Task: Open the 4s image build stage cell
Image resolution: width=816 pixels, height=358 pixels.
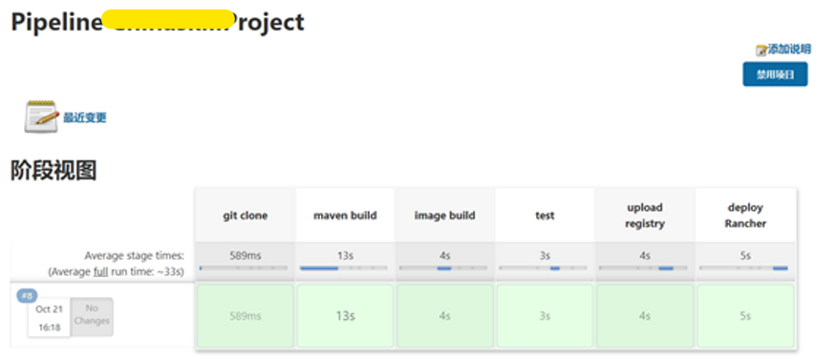Action: pyautogui.click(x=445, y=316)
